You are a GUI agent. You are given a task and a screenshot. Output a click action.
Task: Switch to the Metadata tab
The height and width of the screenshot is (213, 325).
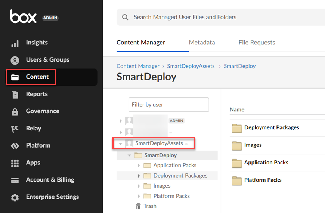(202, 43)
